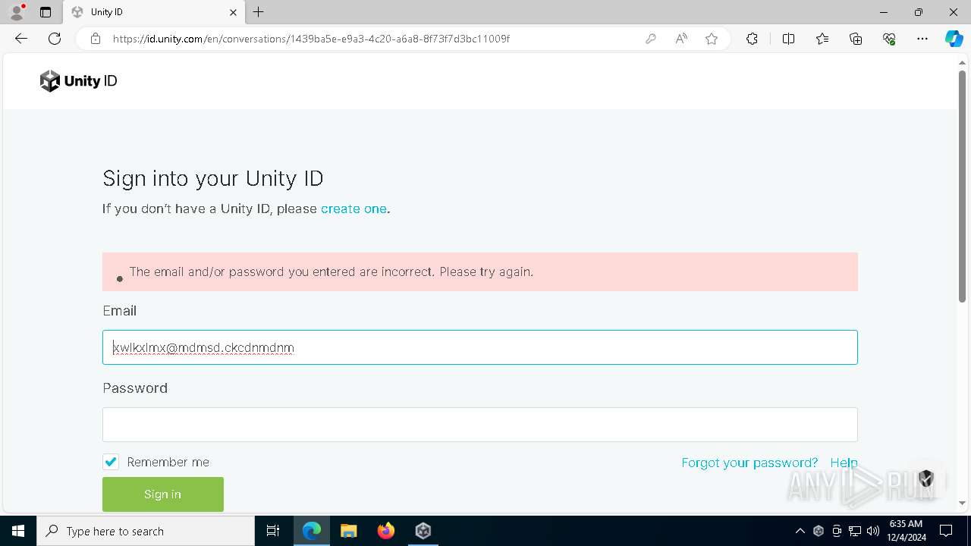Image resolution: width=971 pixels, height=546 pixels.
Task: Open Browser essentials
Action: pos(889,39)
